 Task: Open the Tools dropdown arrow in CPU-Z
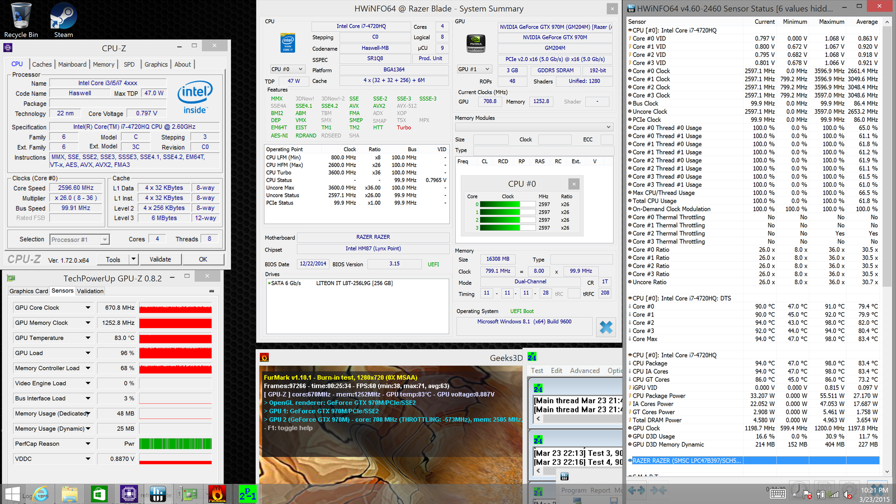click(x=133, y=259)
